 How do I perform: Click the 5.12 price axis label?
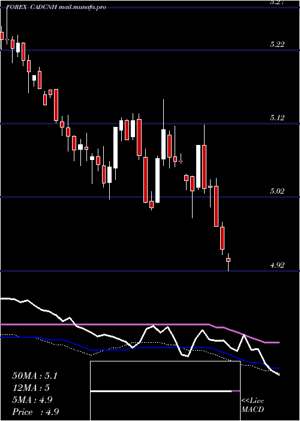277,118
